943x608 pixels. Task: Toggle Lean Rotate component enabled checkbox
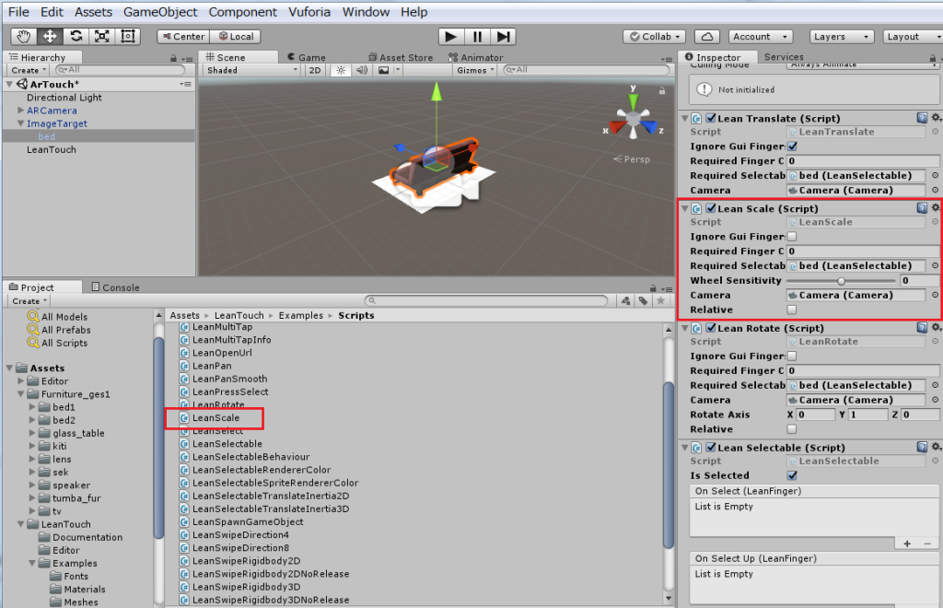[x=711, y=328]
